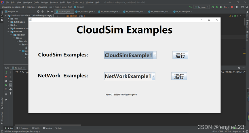Start debugging with the green bug icon
This screenshot has width=249, height=133.
[x=216, y=7]
